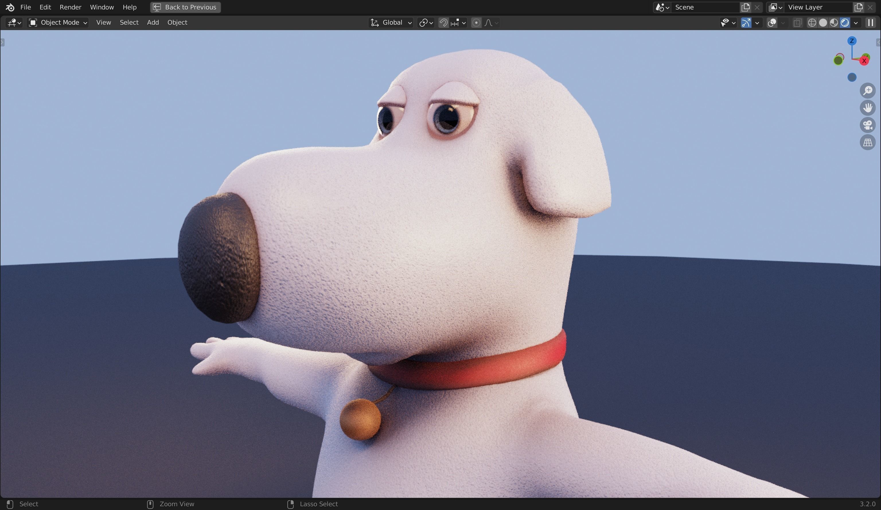
Task: Open the viewport Select menu
Action: tap(129, 22)
